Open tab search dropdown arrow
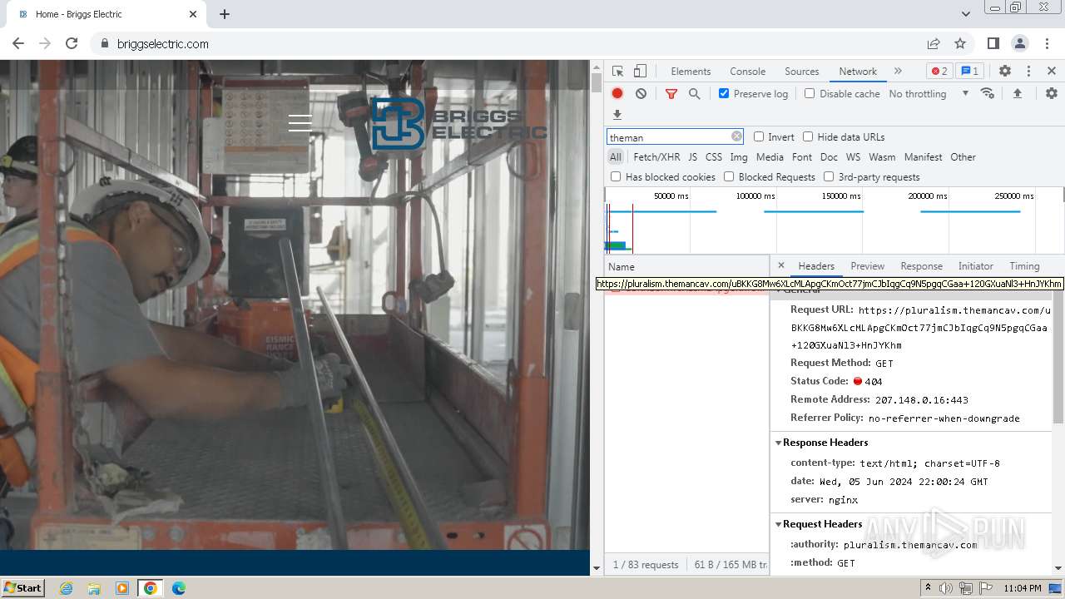Screen dimensions: 1065x599 pos(965,14)
